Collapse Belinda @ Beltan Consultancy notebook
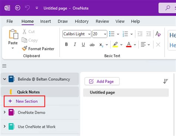 [4, 79]
